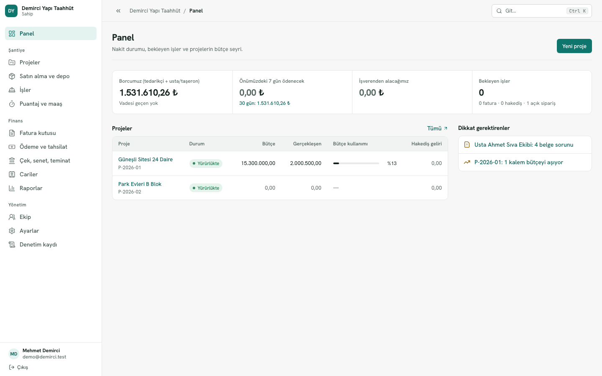Click the trending-up icon beside P-2026-01 alert
The image size is (602, 376).
click(467, 162)
